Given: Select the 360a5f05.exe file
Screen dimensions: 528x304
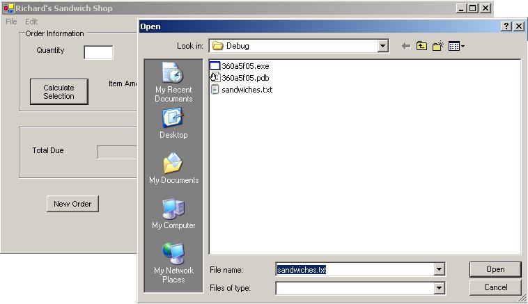Looking at the screenshot, I should 244,66.
